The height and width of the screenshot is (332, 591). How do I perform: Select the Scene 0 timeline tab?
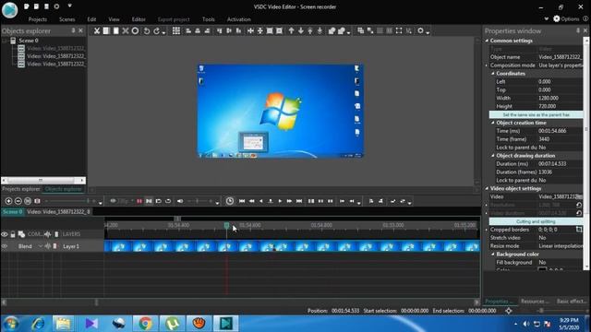tap(12, 212)
